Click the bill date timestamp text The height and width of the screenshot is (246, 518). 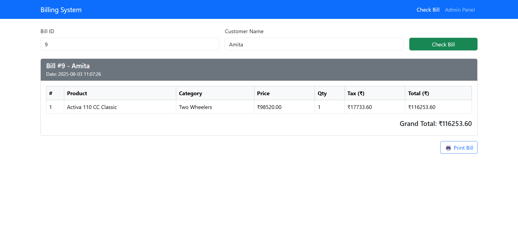point(73,74)
